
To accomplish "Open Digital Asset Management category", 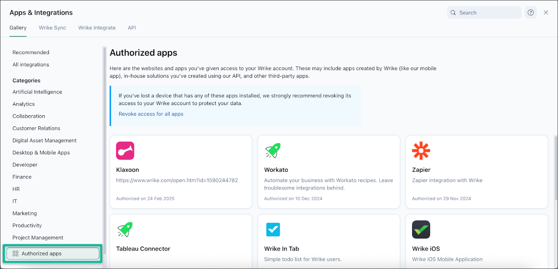I will (x=45, y=140).
